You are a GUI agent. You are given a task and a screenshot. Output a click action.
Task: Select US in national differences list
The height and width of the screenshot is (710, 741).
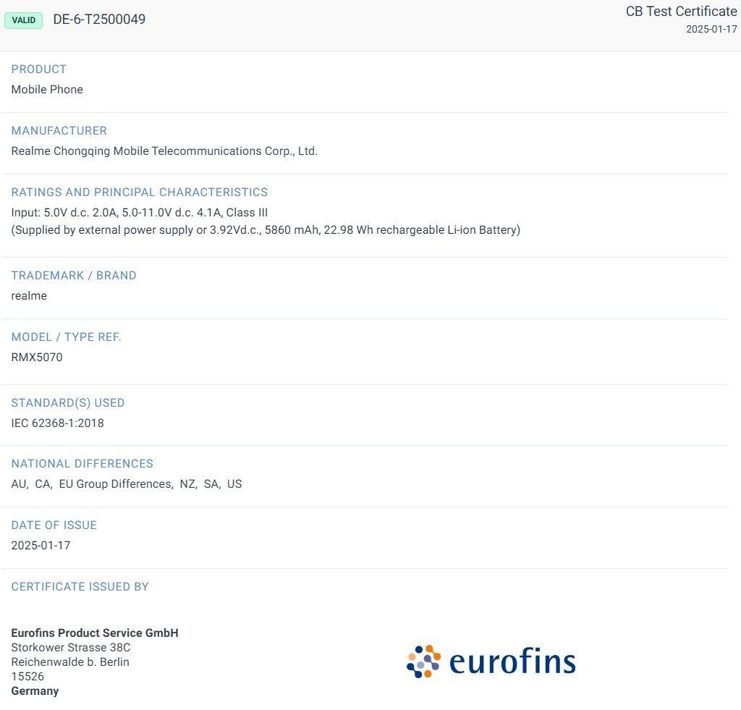point(235,483)
